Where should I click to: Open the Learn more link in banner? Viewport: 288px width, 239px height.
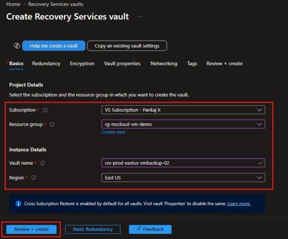239,204
